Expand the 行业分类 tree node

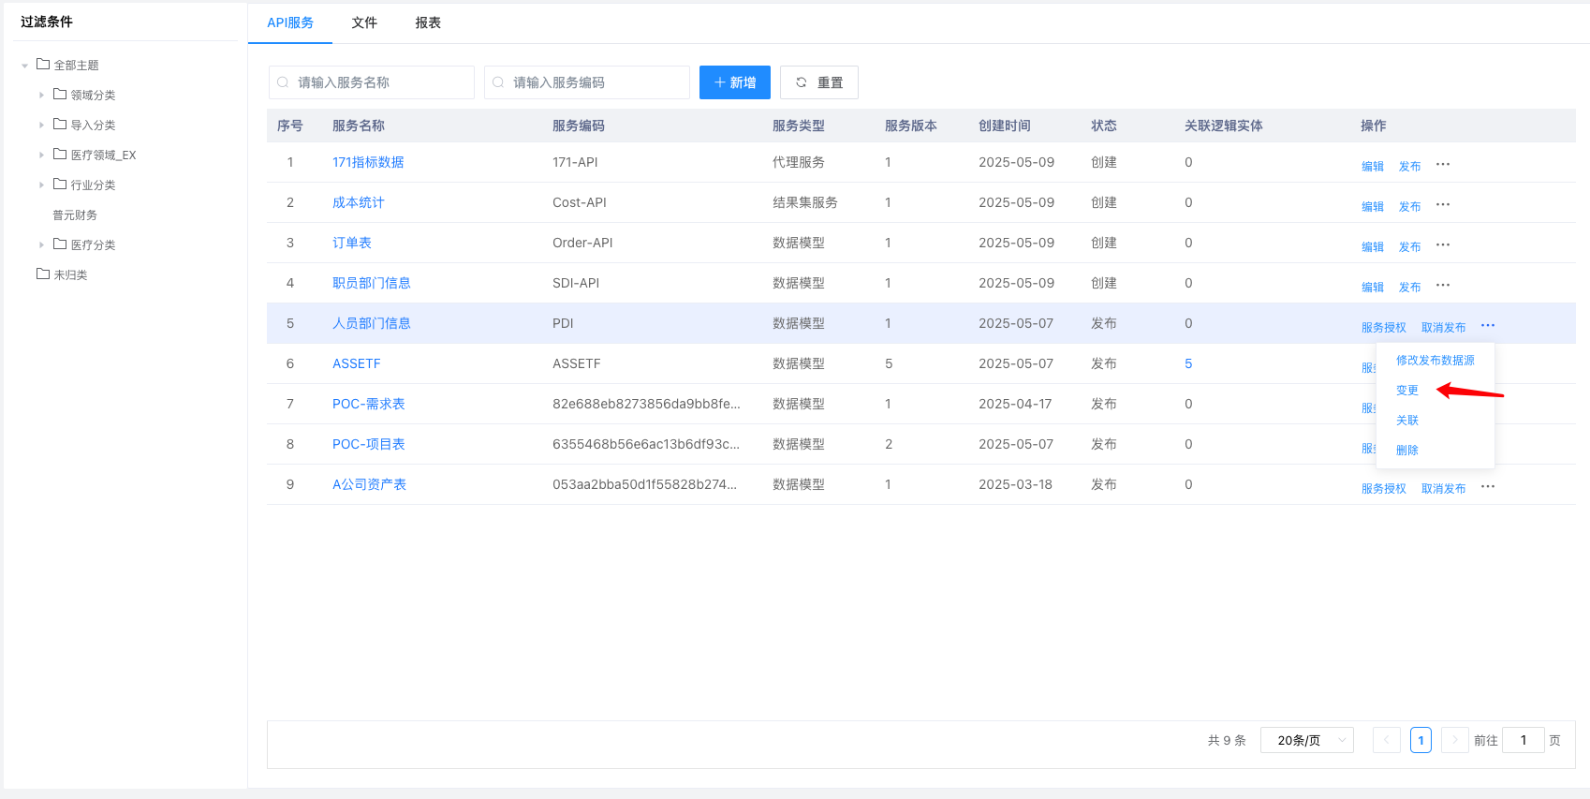point(41,185)
